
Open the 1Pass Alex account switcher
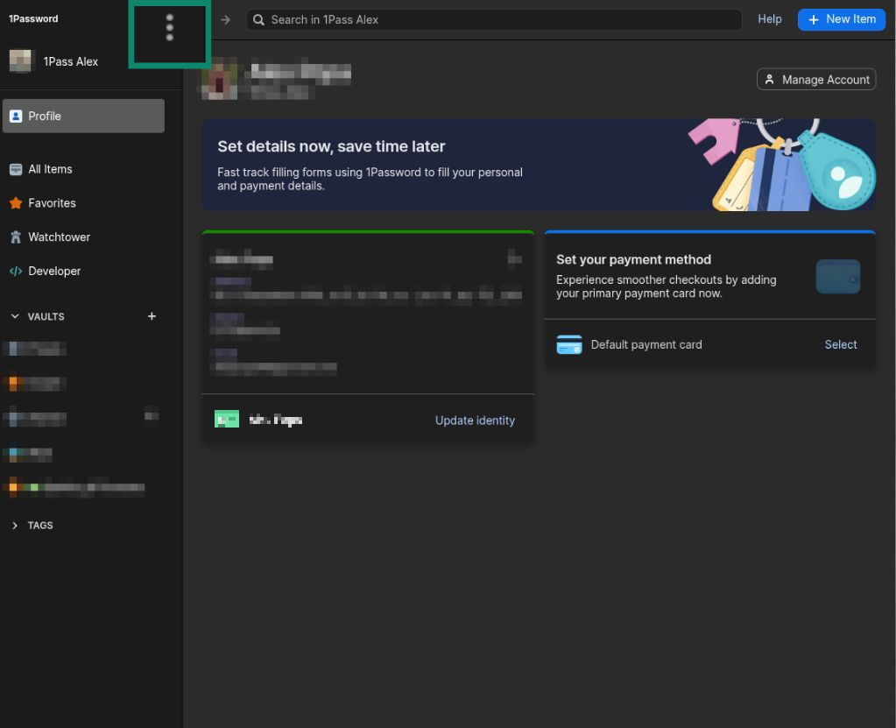click(x=70, y=61)
